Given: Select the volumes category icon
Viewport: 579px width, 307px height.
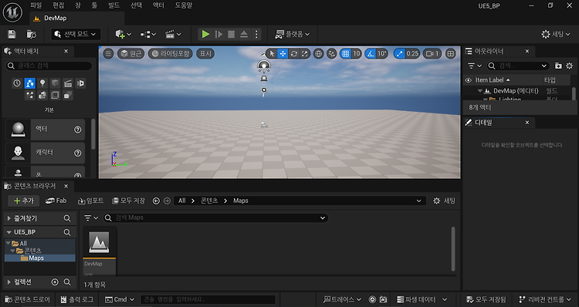Looking at the screenshot, I should coord(55,95).
